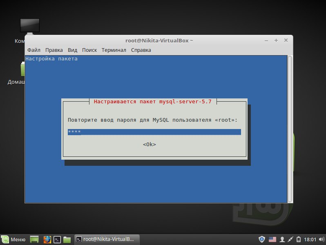Open the Вид menu
Viewport: 326px width, 245px height.
point(72,50)
